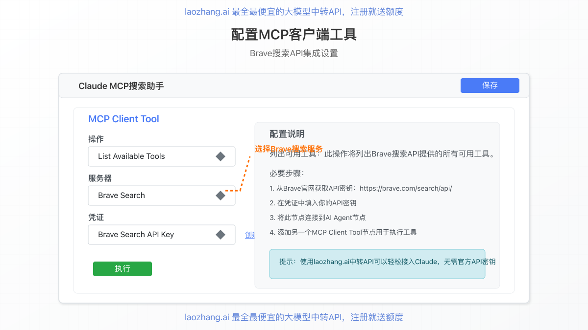The height and width of the screenshot is (330, 588).
Task: Click diamond arrow in Brave Search API Key field
Action: click(220, 235)
